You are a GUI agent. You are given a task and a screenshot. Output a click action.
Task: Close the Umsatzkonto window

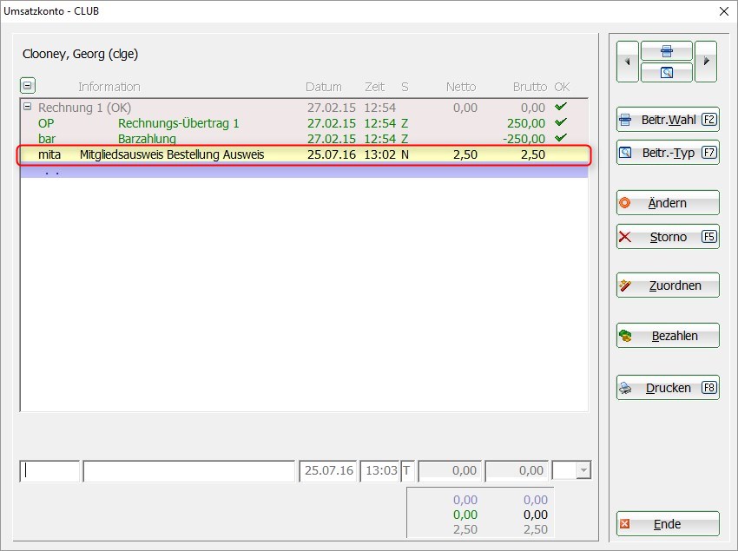point(724,11)
